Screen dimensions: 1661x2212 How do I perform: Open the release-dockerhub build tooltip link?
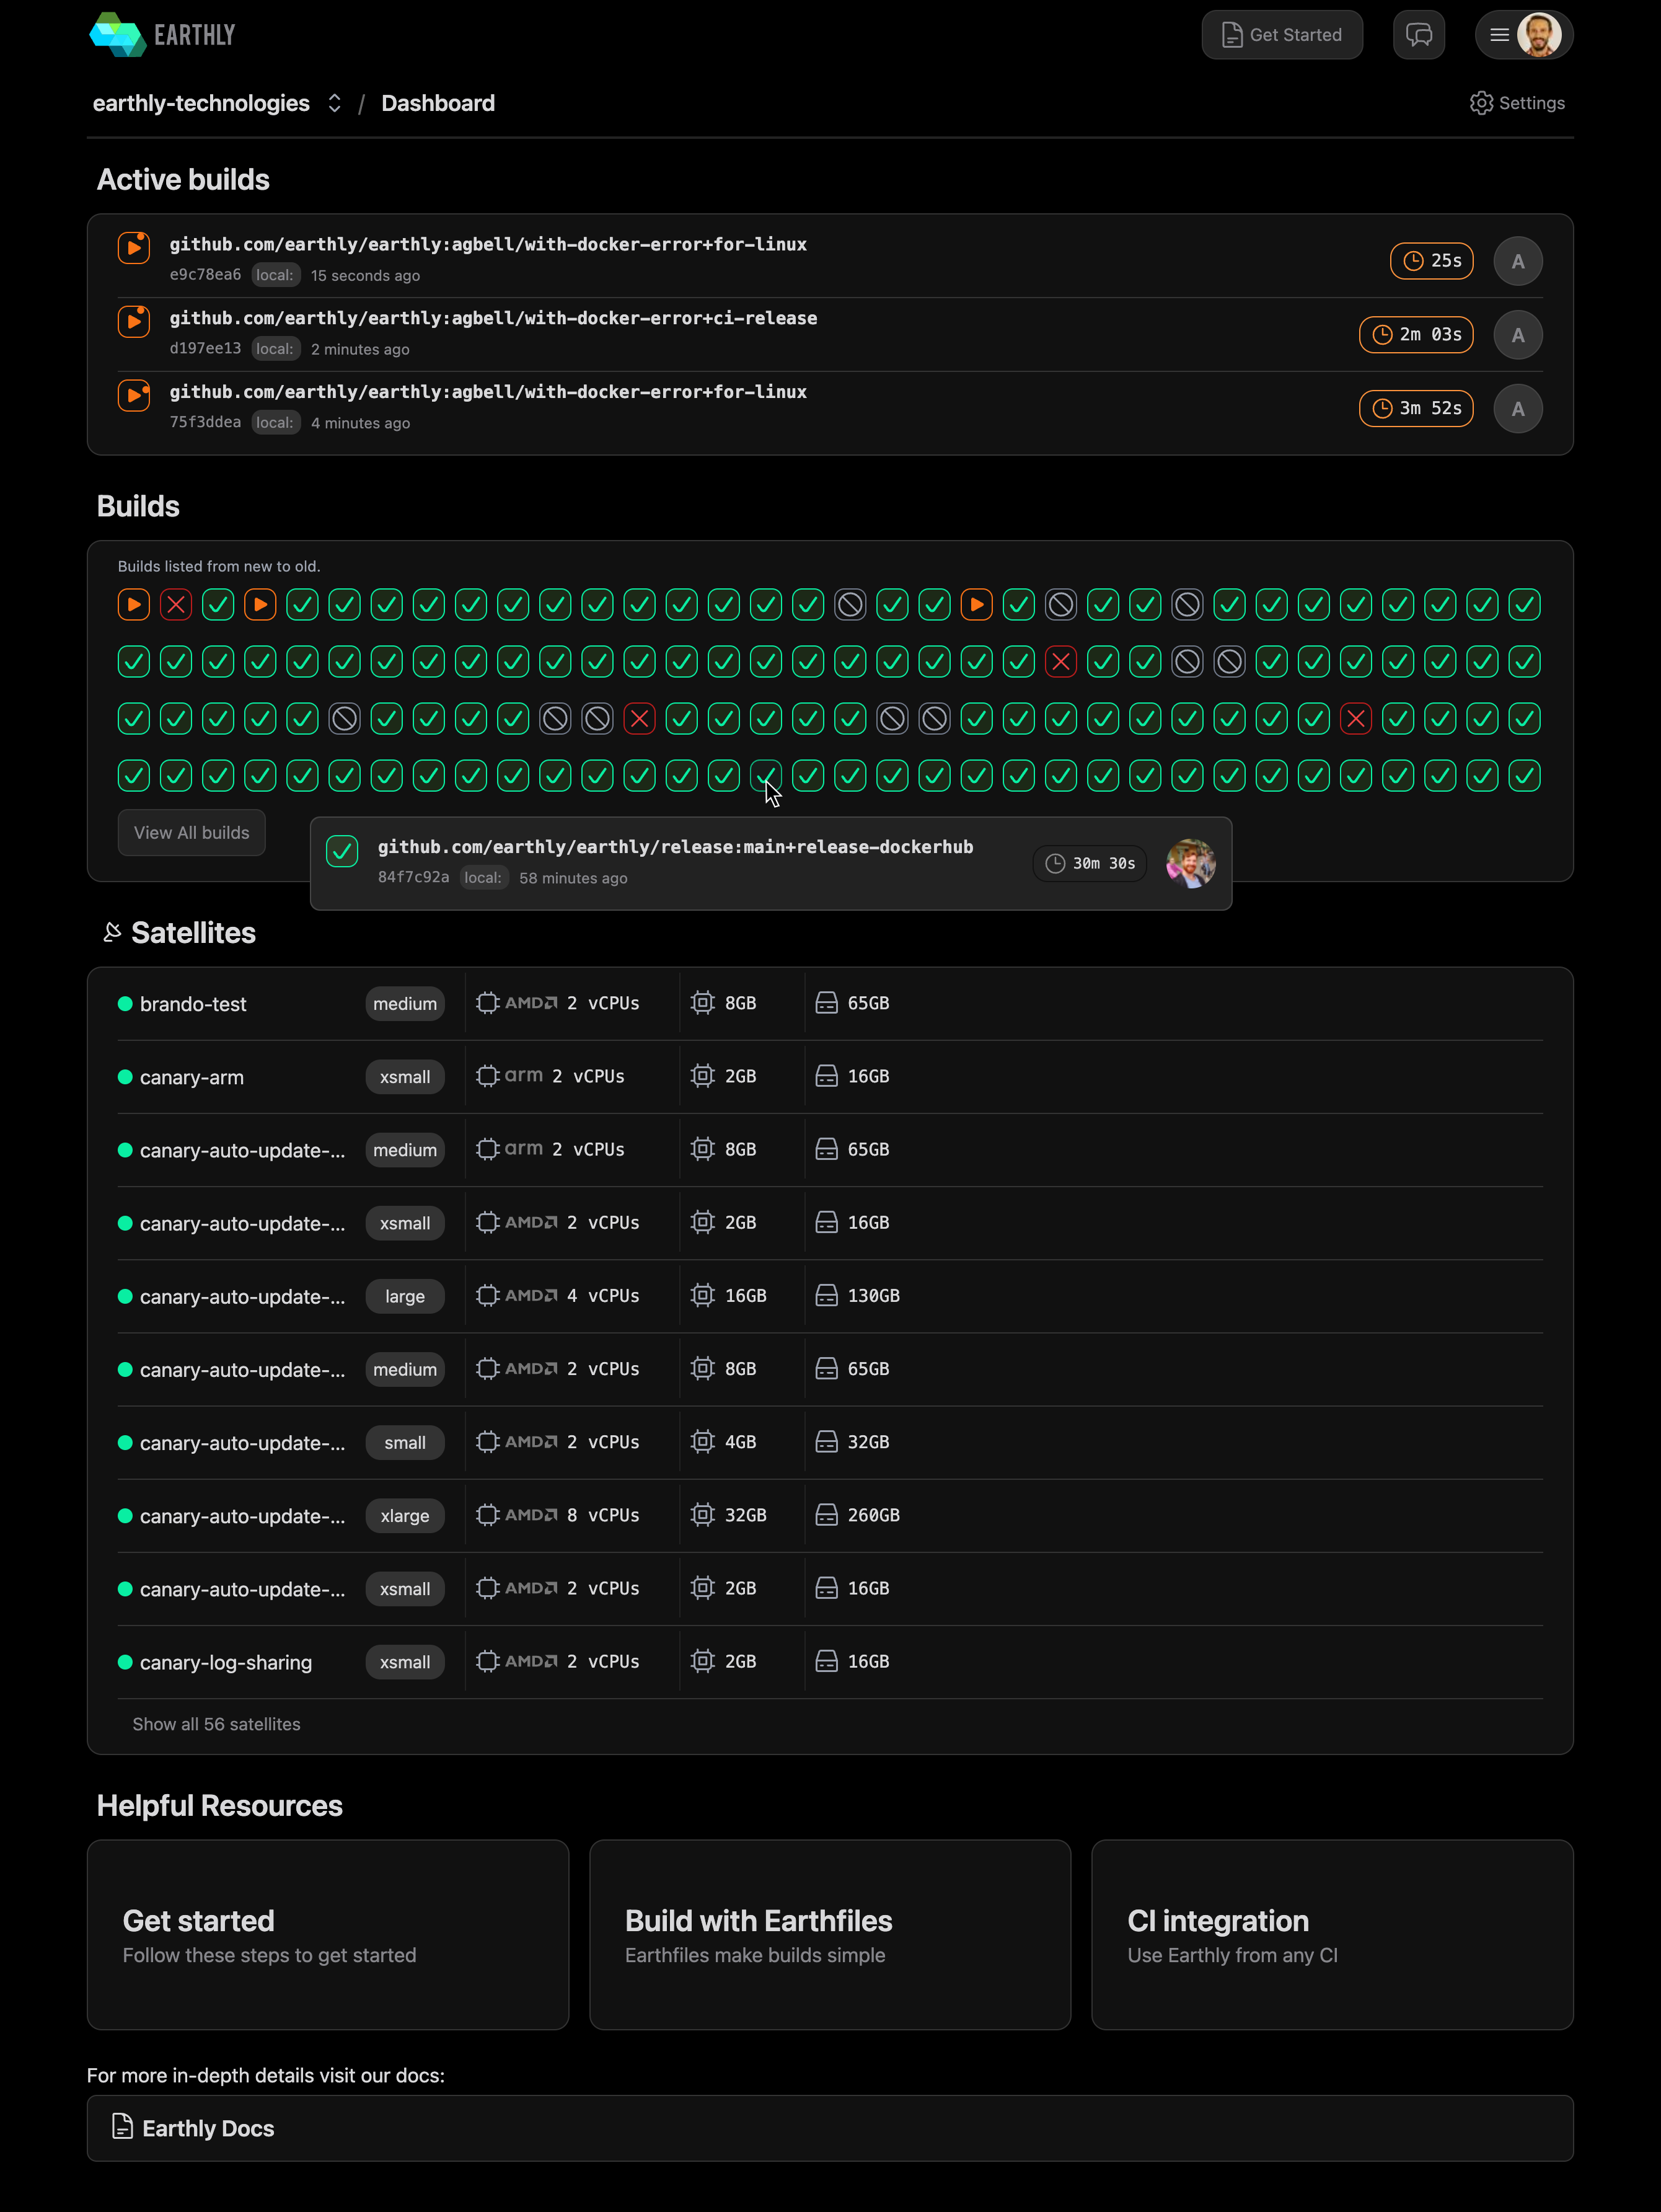[675, 847]
